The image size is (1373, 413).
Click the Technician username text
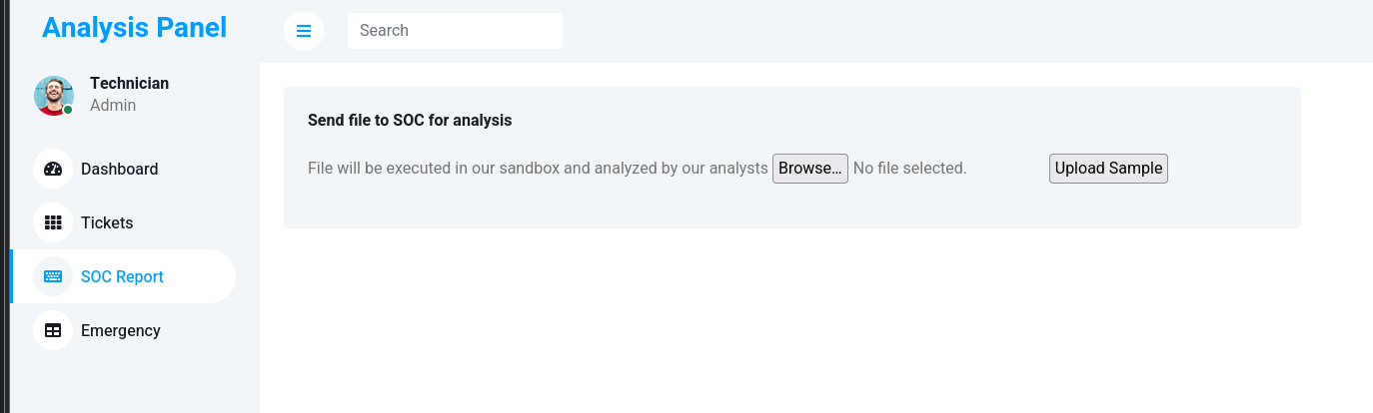point(129,83)
